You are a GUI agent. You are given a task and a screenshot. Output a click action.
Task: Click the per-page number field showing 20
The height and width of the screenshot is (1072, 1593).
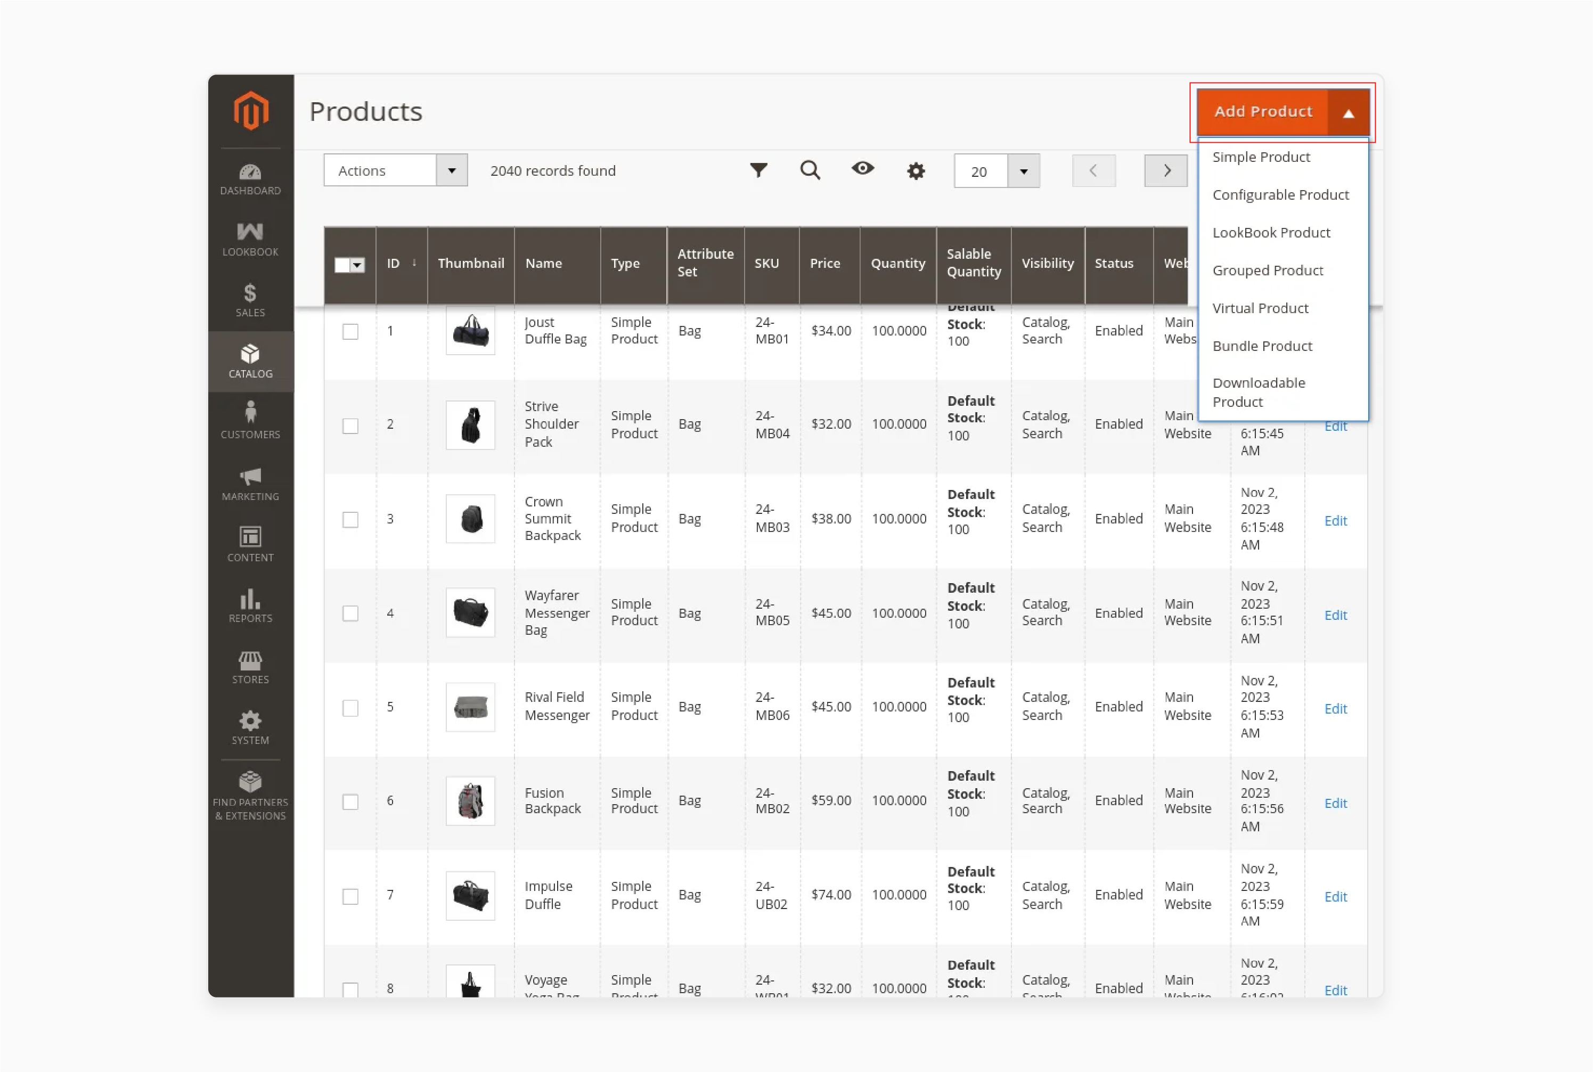981,171
